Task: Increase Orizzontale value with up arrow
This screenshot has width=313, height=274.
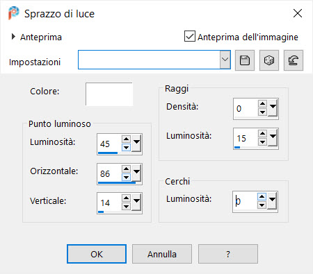Action: tap(126, 169)
